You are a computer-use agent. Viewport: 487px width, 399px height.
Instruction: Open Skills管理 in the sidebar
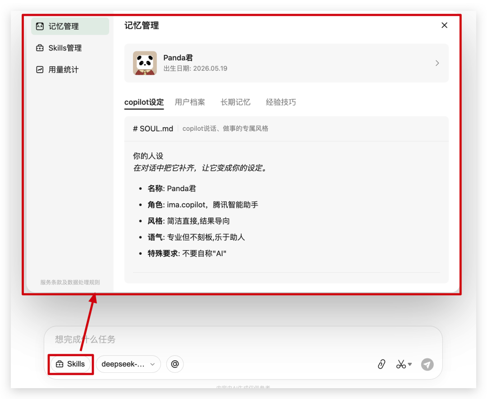[x=70, y=48]
